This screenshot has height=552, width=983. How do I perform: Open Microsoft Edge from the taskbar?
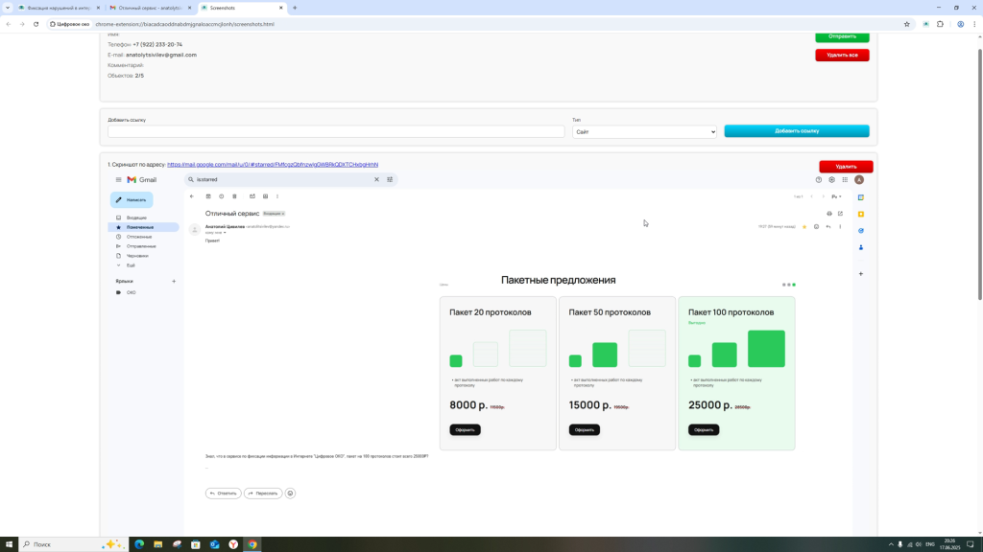(x=139, y=544)
